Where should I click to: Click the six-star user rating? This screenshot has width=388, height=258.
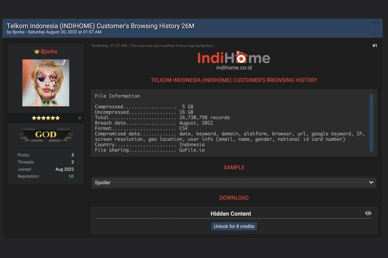pyautogui.click(x=45, y=118)
